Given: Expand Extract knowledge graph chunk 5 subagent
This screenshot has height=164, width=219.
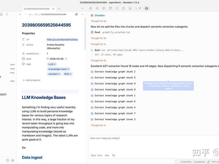Looking at the screenshot, I should coord(113,78).
